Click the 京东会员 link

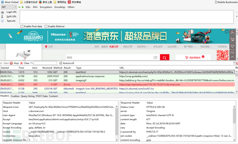158,47
